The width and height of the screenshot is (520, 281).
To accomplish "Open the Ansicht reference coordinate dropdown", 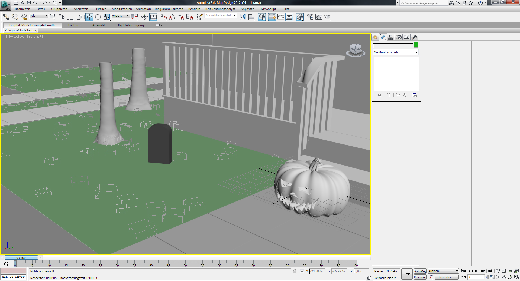I will [120, 16].
